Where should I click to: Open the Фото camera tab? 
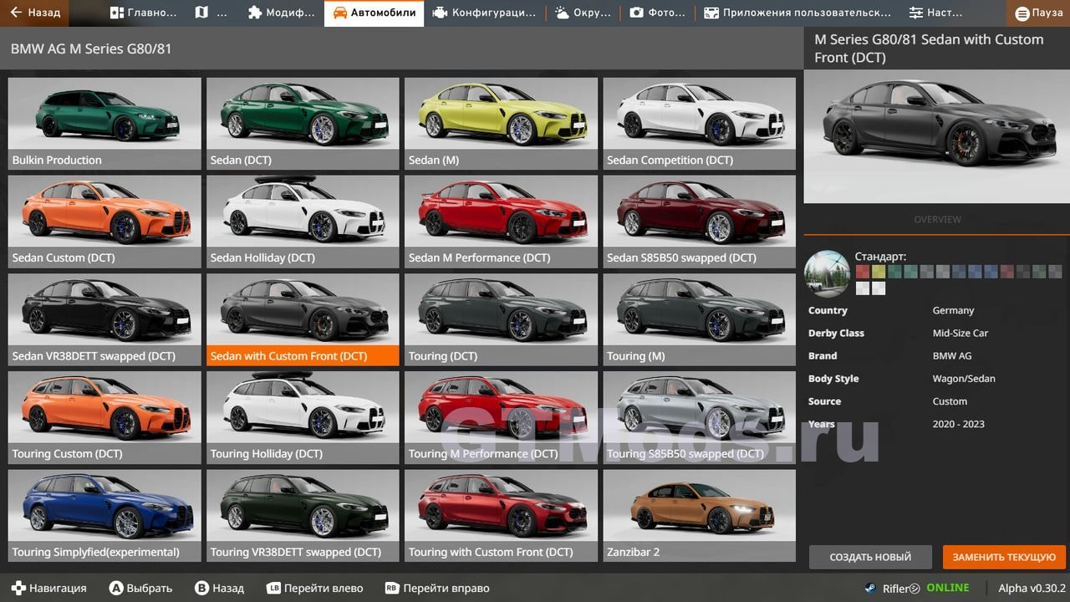pyautogui.click(x=658, y=13)
